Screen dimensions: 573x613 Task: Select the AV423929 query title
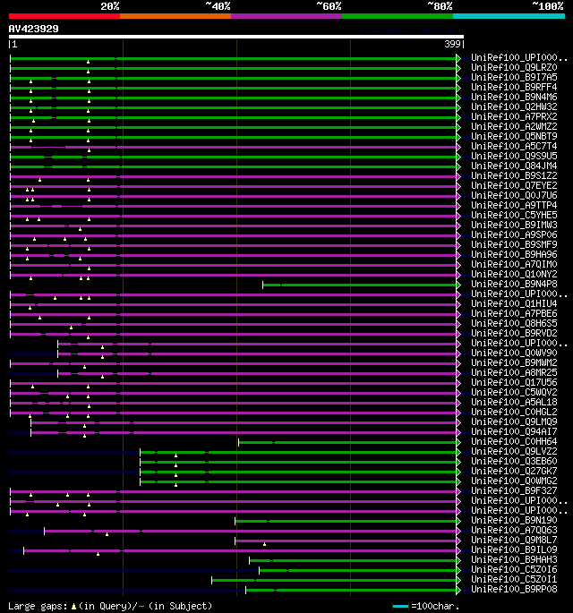34,29
